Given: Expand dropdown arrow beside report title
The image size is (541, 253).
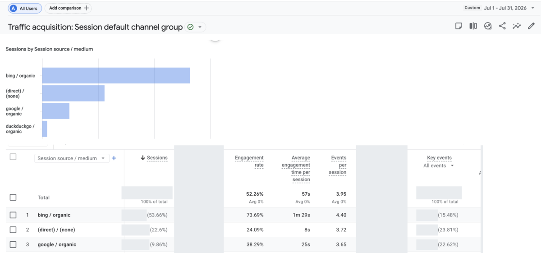Looking at the screenshot, I should point(200,27).
